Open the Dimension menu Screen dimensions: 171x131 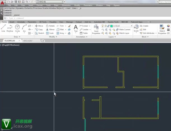click(66, 5)
